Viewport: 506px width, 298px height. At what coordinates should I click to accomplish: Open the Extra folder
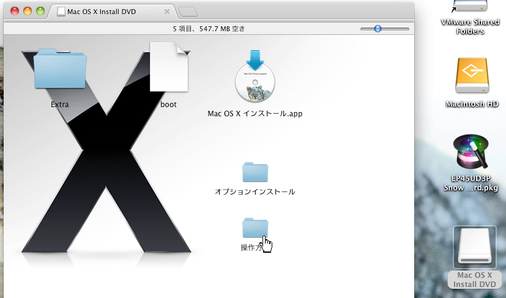point(60,69)
